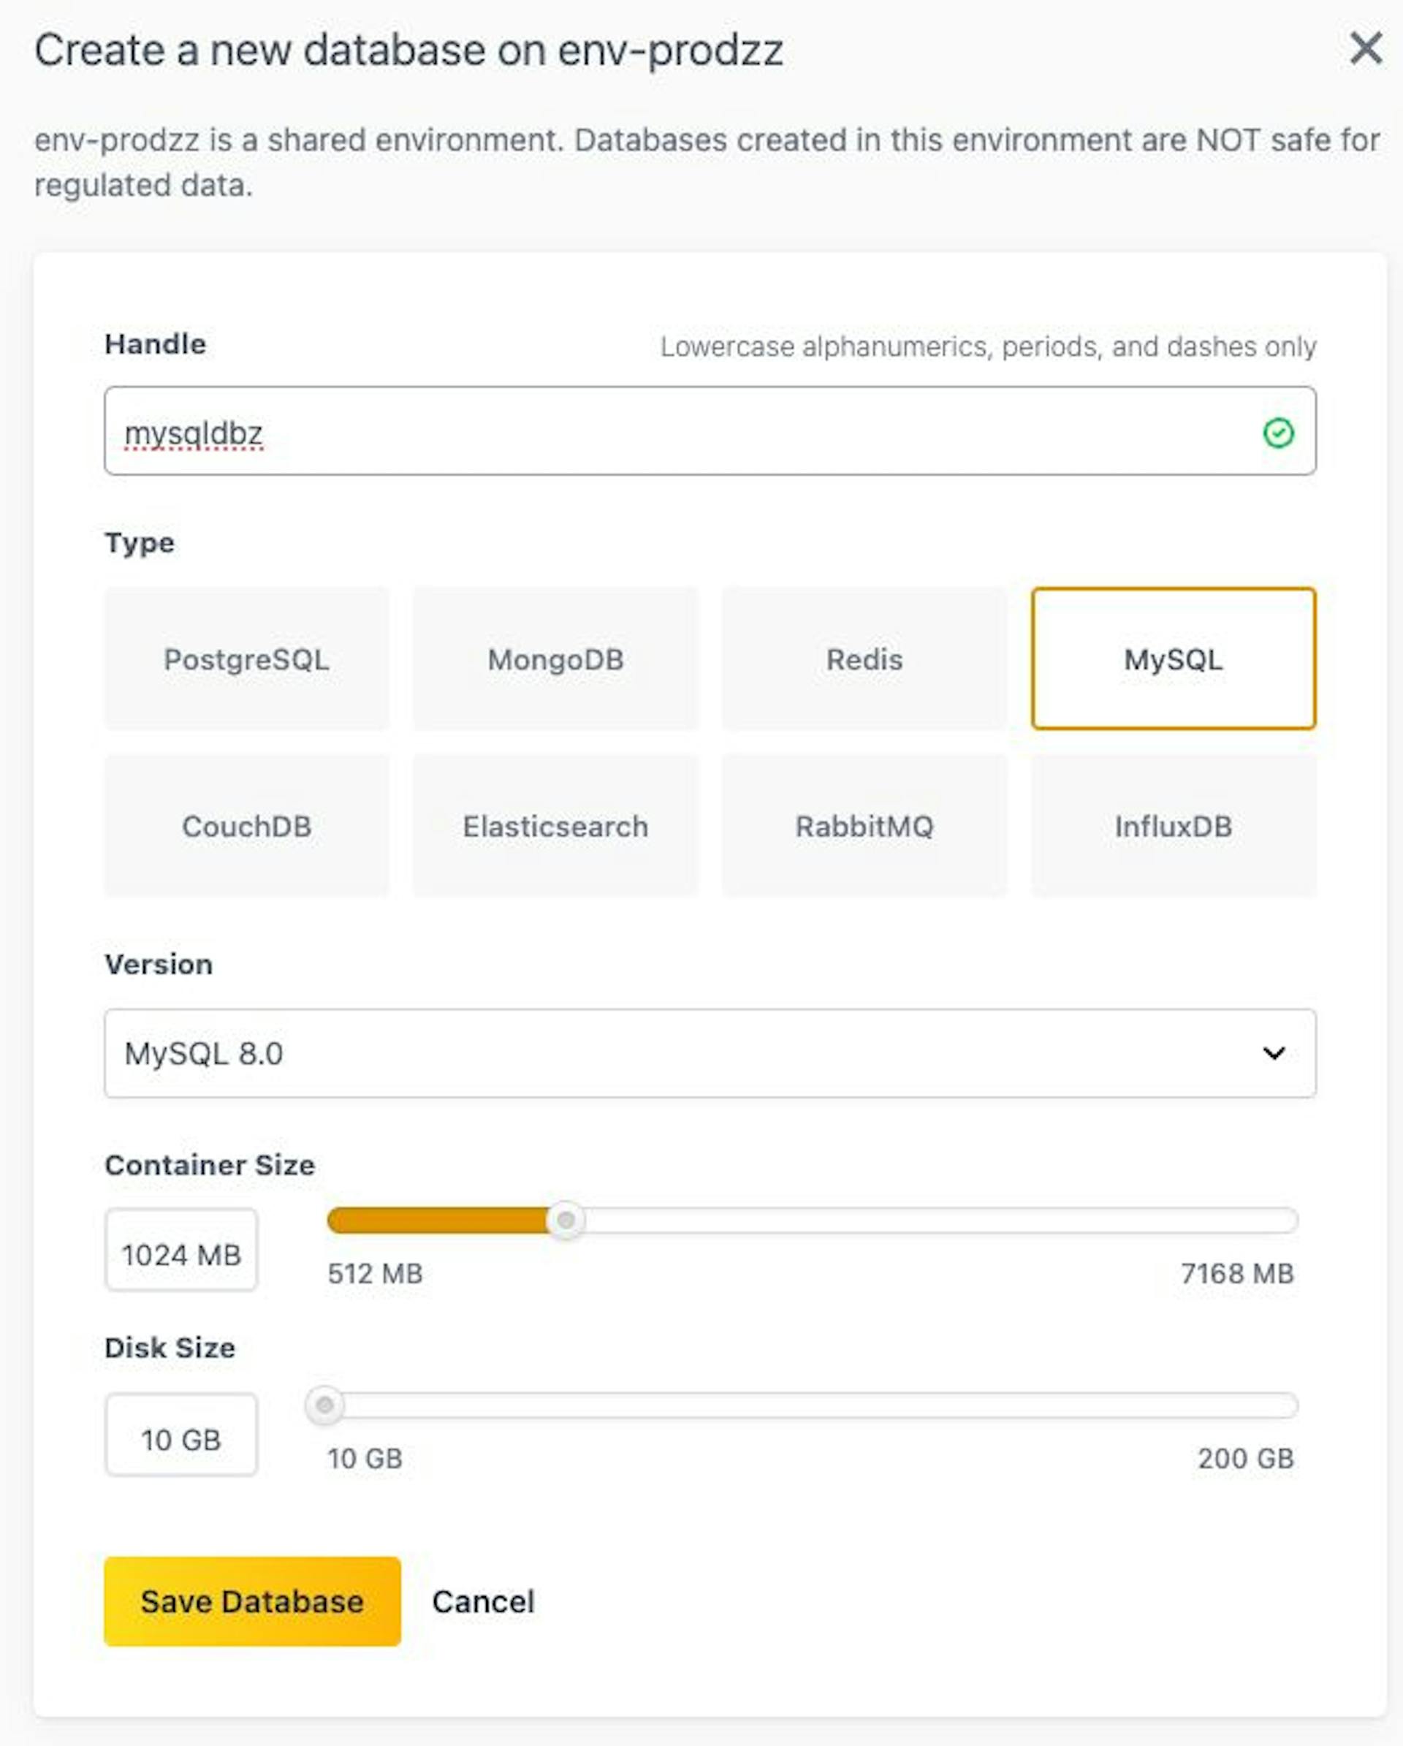Click the Container Size value box
1403x1746 pixels.
(181, 1250)
